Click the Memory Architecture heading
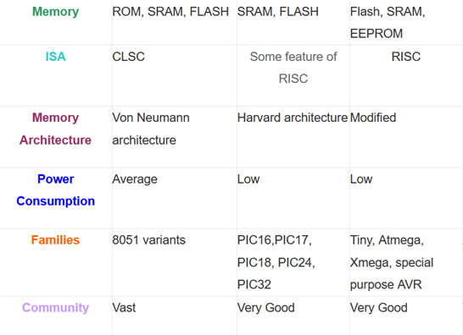 (55, 129)
